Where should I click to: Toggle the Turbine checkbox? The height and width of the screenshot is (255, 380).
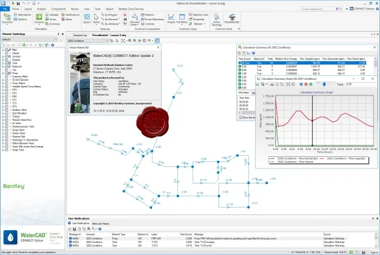click(x=6, y=116)
